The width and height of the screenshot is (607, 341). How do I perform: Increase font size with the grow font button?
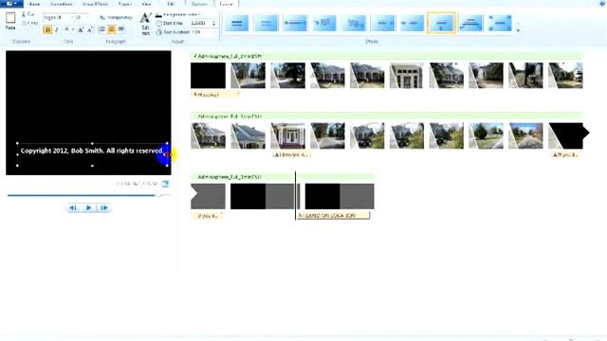point(81,29)
